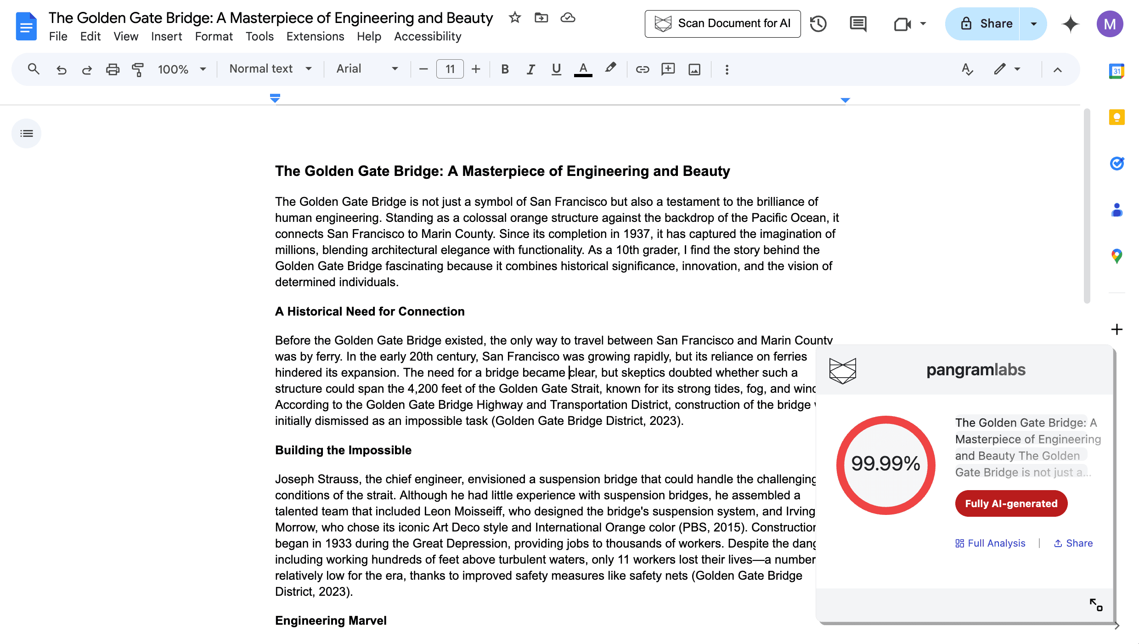This screenshot has height=644, width=1139.
Task: Open the Full Analysis link
Action: (x=990, y=543)
